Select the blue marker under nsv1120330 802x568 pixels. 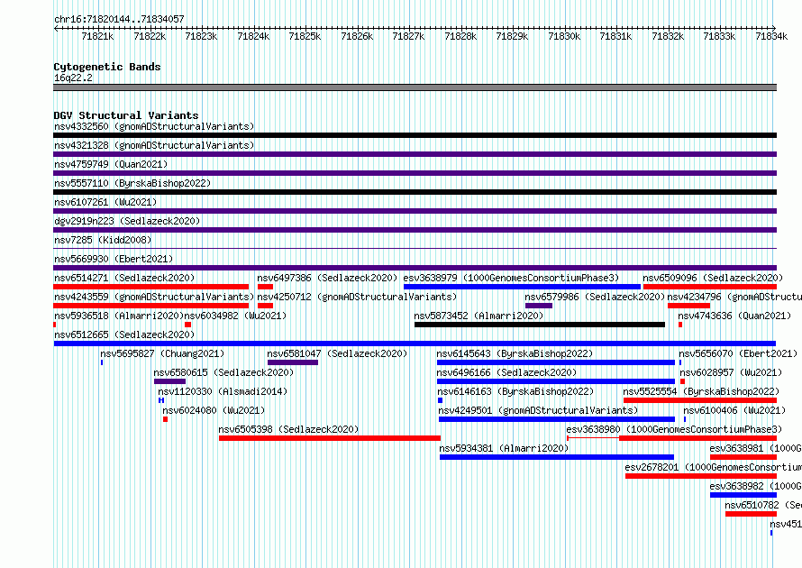(x=161, y=400)
